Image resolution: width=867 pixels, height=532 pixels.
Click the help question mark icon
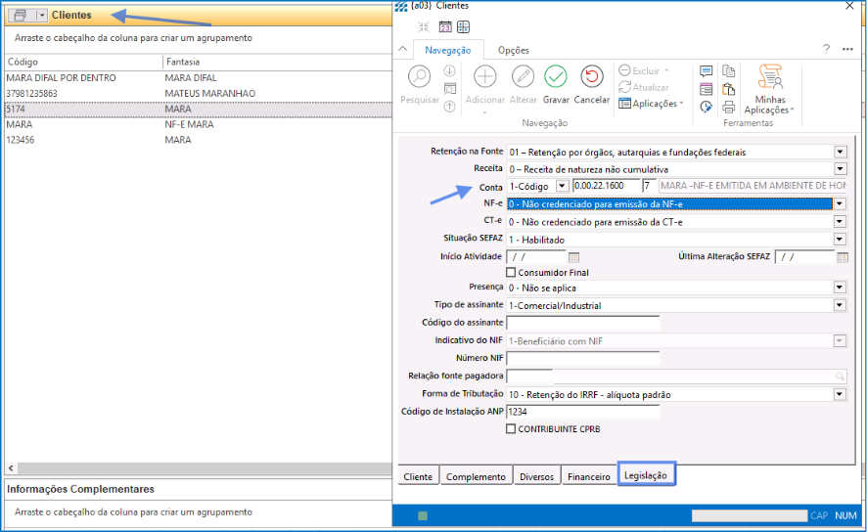point(826,49)
